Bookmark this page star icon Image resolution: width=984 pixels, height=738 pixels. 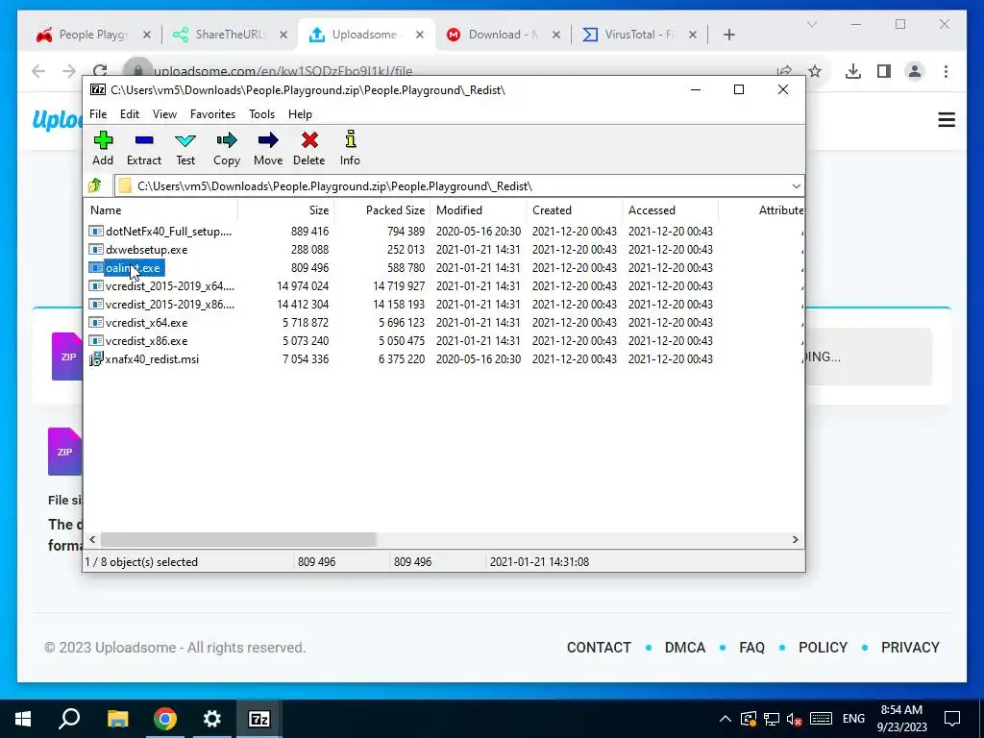[815, 71]
